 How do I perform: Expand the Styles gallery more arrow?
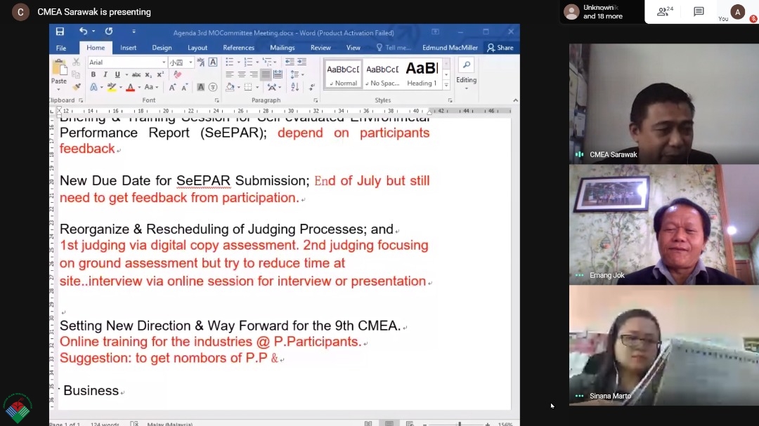click(x=446, y=86)
